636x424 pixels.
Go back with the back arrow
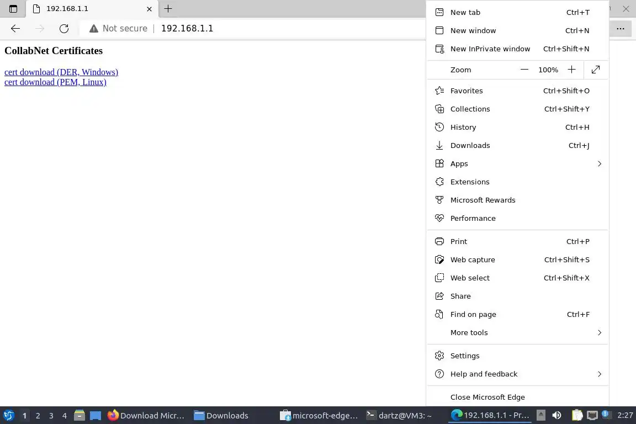pyautogui.click(x=15, y=28)
